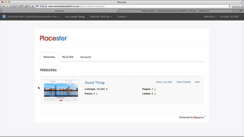Click the Placester logo

(x=54, y=38)
